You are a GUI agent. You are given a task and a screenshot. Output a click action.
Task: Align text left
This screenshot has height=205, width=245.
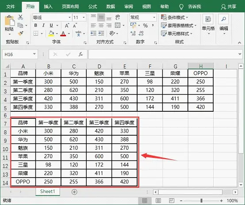(x=93, y=25)
